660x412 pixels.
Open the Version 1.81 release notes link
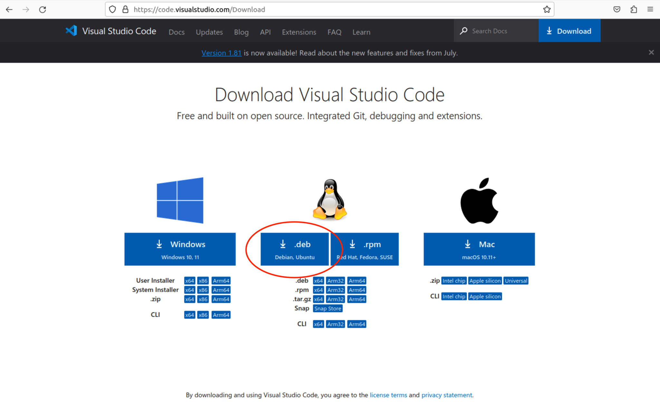click(221, 52)
